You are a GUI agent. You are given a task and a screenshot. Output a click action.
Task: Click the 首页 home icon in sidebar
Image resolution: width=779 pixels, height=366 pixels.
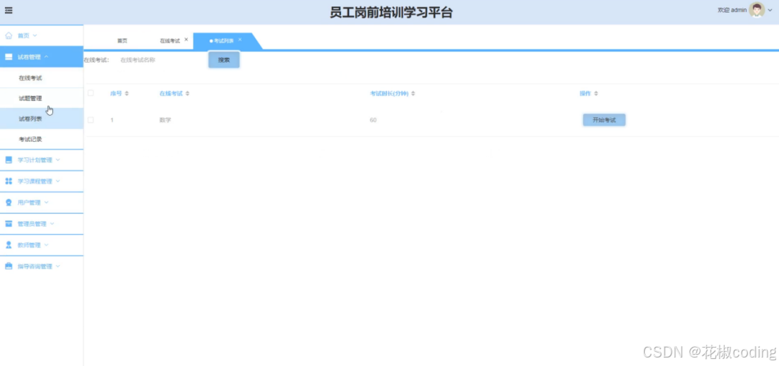8,36
